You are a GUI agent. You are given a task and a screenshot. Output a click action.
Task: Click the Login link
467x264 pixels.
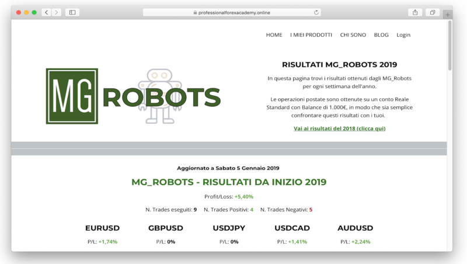point(403,35)
